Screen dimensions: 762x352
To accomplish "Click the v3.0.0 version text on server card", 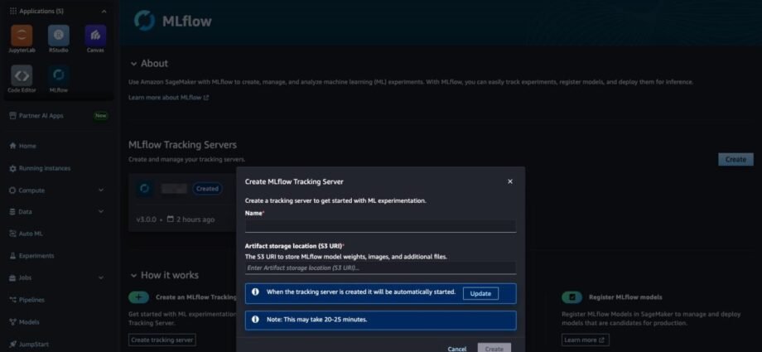I will coord(147,219).
